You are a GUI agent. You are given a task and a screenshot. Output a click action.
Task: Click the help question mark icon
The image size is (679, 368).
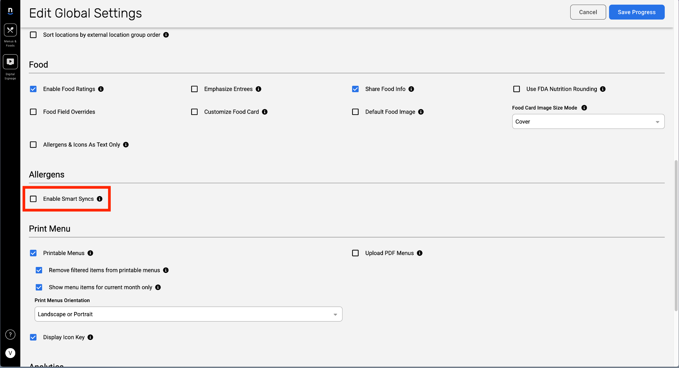click(x=10, y=335)
